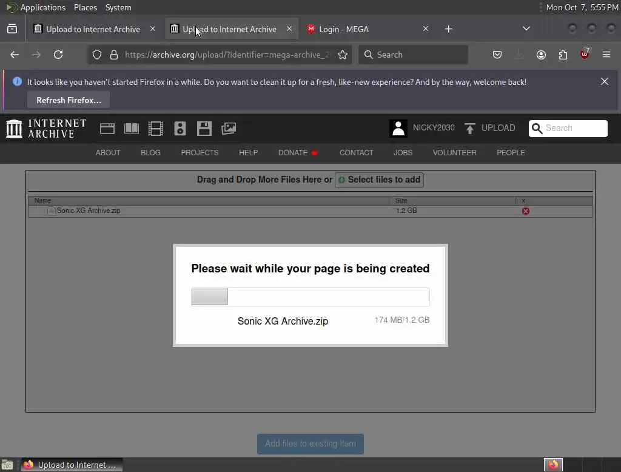Open the CONTACT link
Viewport: 621px width, 472px height.
tap(356, 152)
